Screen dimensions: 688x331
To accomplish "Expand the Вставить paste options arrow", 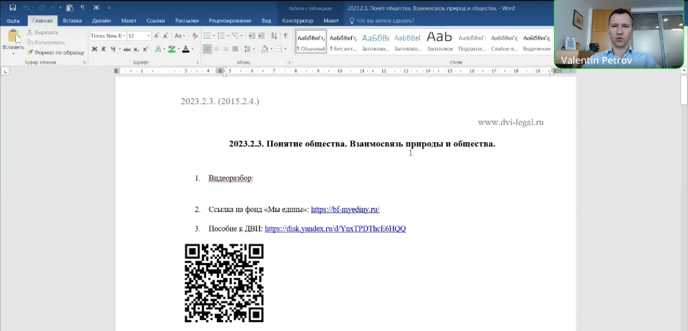I will pos(13,54).
